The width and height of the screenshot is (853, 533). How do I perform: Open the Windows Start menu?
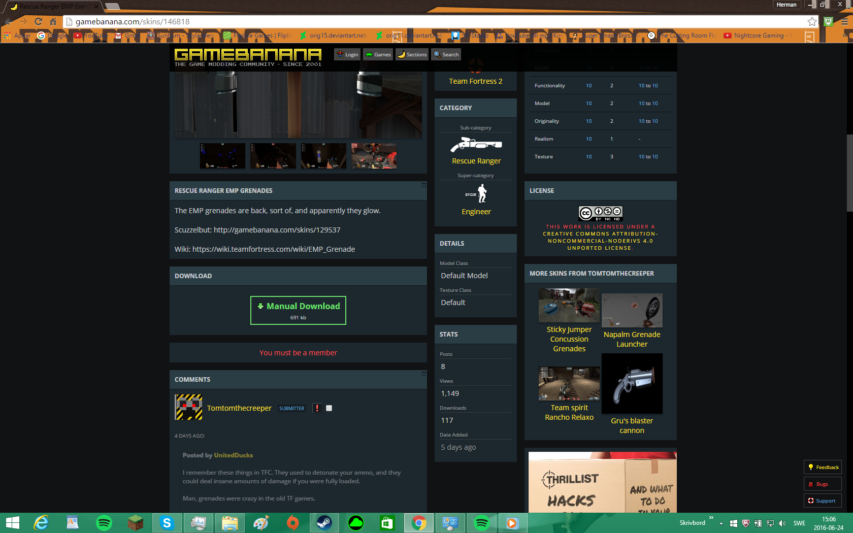pos(12,523)
